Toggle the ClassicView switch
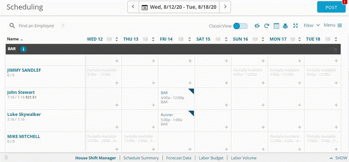Viewport: 349px width, 162px height. pyautogui.click(x=241, y=26)
